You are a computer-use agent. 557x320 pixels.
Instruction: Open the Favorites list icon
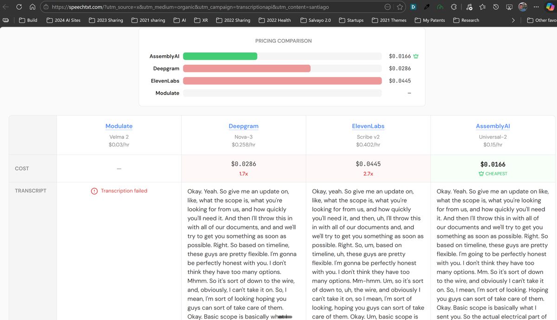(483, 7)
